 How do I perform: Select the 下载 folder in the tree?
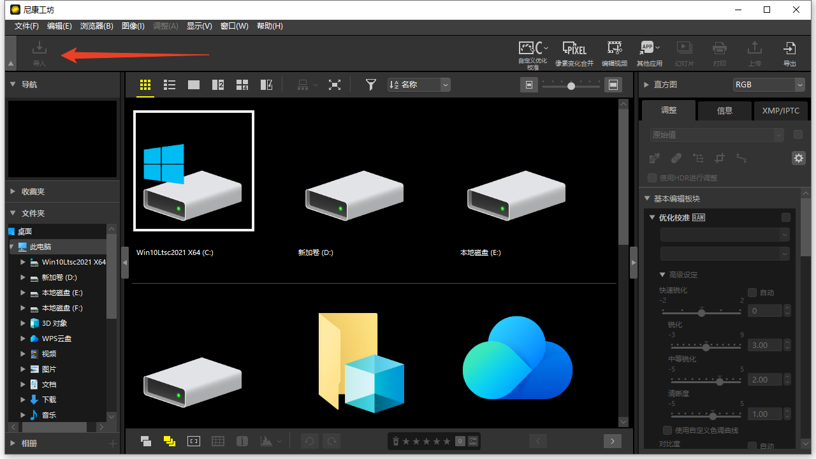[49, 400]
